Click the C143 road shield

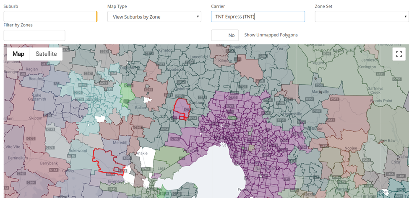[x=51, y=129]
